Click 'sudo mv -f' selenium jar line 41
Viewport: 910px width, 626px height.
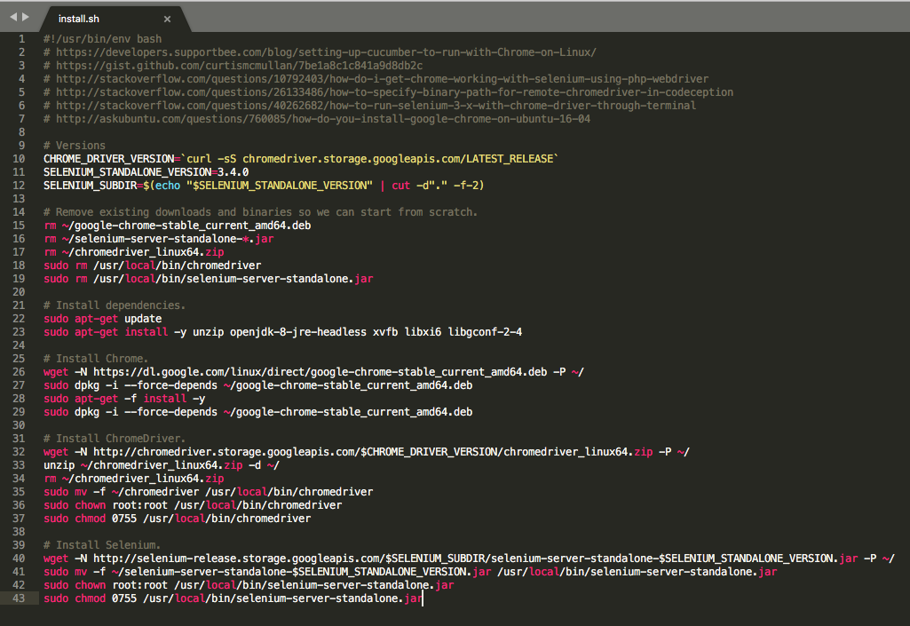pos(410,572)
